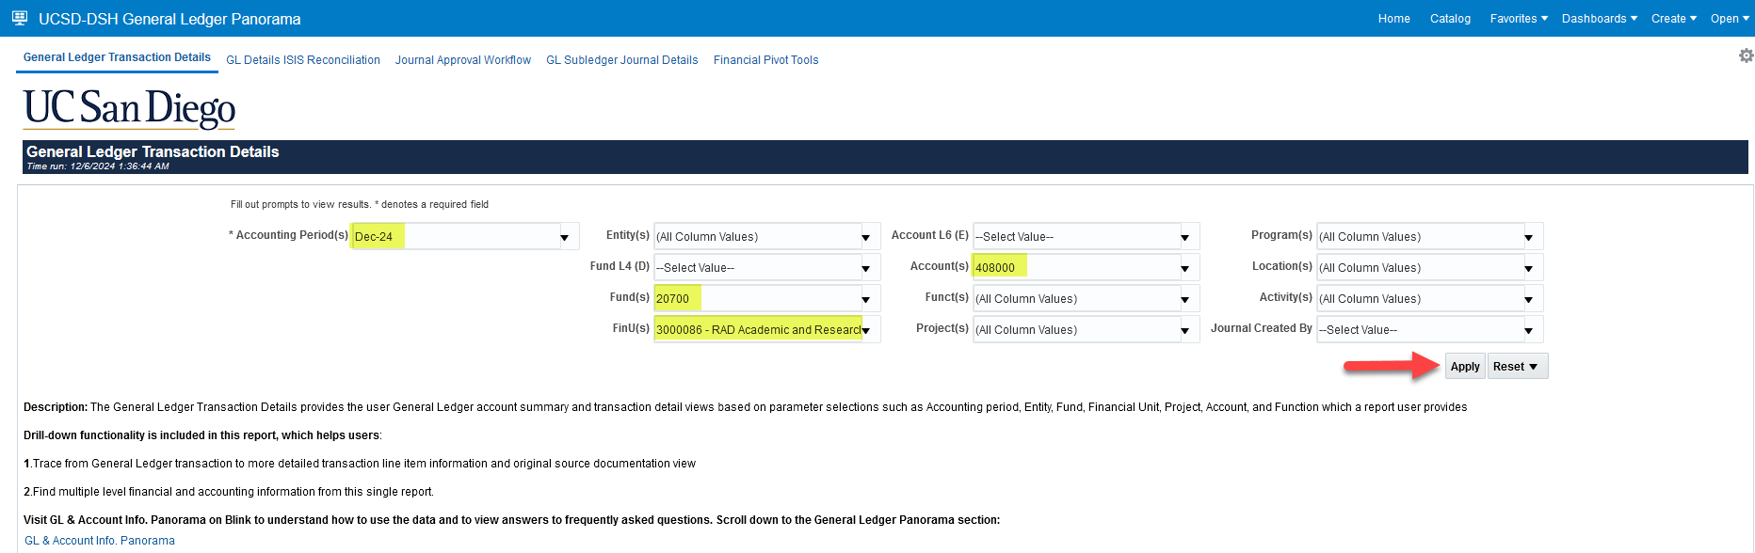Click the 'Visit GL & Account Info. Panorama' sentence

511,520
